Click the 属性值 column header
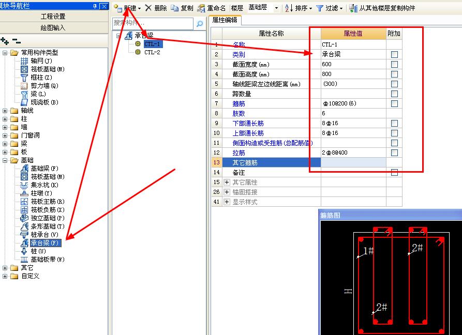462x335 pixels. pos(353,33)
